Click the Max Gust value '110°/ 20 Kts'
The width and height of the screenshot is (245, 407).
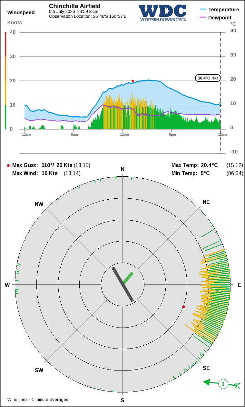tap(57, 165)
